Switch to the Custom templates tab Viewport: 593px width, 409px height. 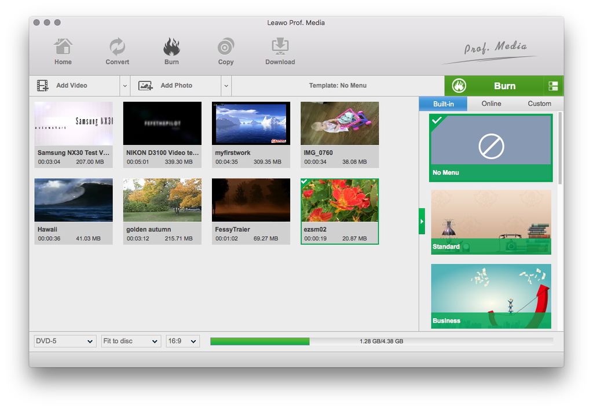click(x=539, y=104)
